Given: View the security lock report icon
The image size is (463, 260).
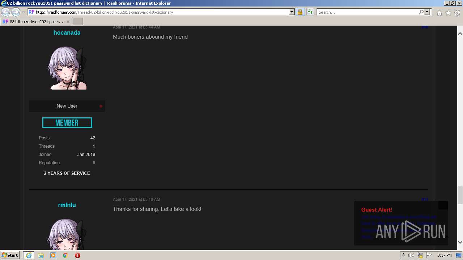Looking at the screenshot, I should pos(300,12).
